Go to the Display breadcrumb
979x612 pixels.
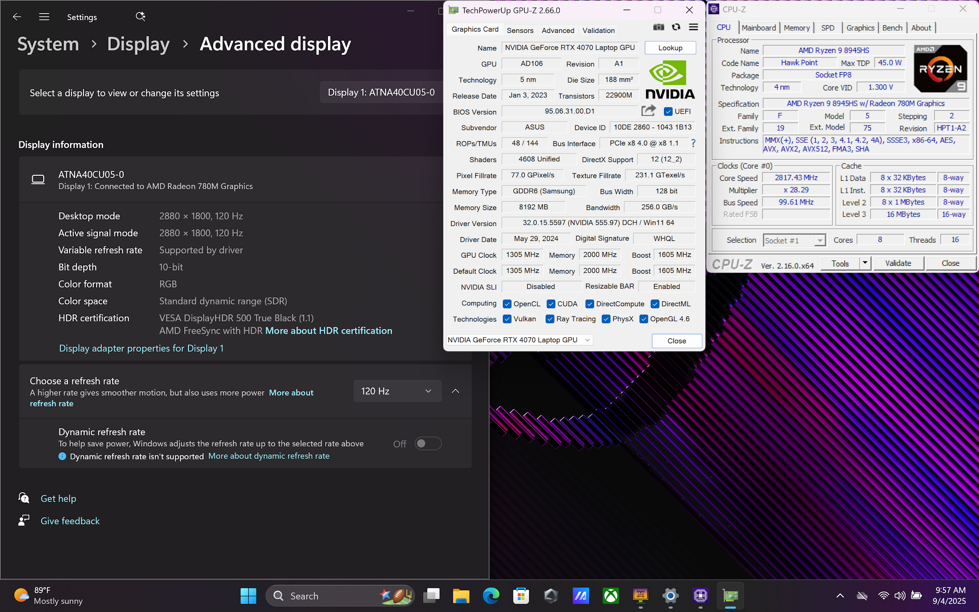[138, 44]
